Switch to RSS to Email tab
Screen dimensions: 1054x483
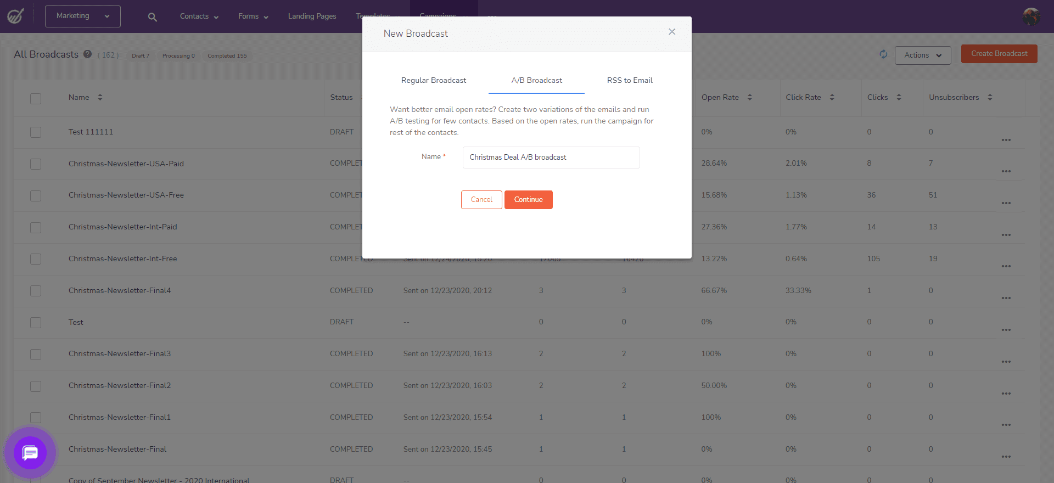click(630, 80)
